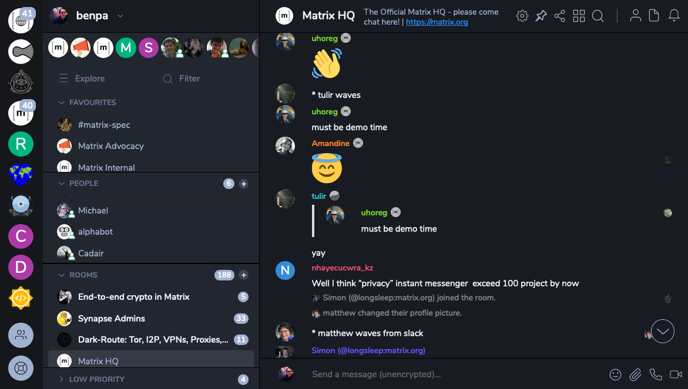Click the pinned messages pin icon
This screenshot has width=688, height=389.
(541, 16)
